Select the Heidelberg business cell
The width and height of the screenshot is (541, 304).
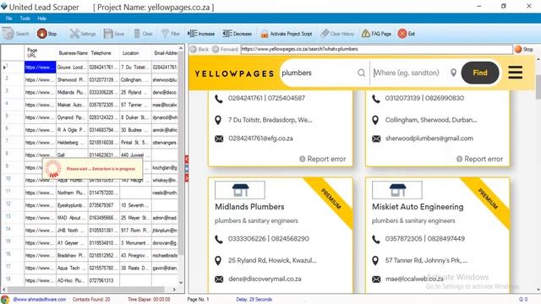pyautogui.click(x=72, y=143)
